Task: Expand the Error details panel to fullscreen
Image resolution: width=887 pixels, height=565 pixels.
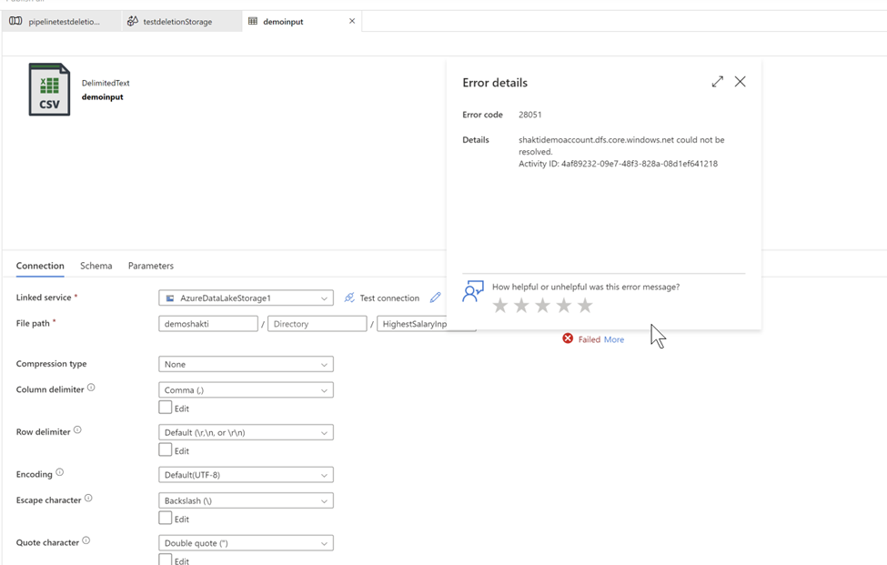Action: [717, 81]
